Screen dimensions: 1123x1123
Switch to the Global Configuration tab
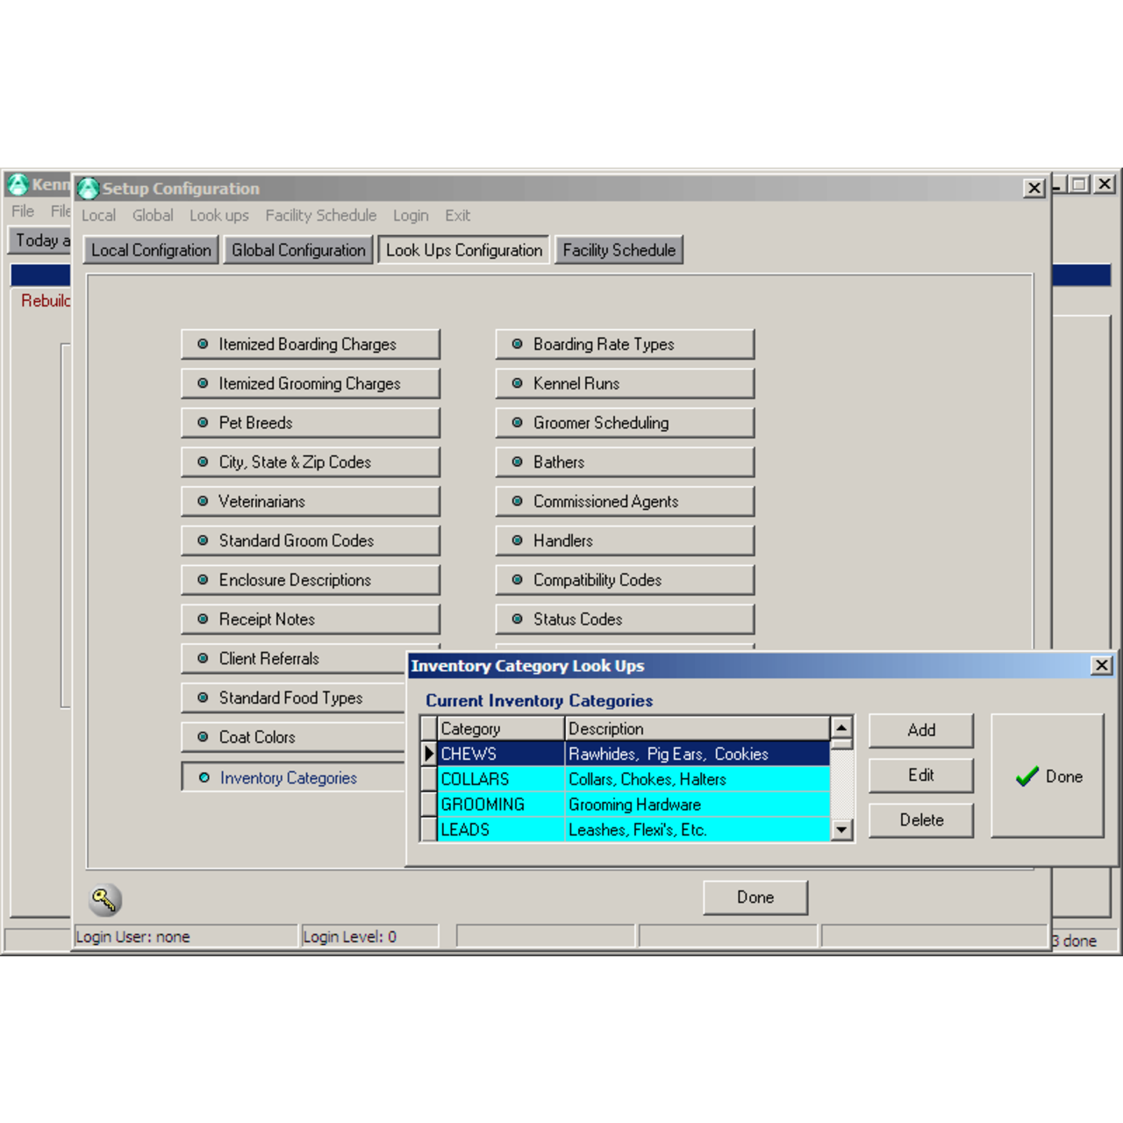[298, 250]
